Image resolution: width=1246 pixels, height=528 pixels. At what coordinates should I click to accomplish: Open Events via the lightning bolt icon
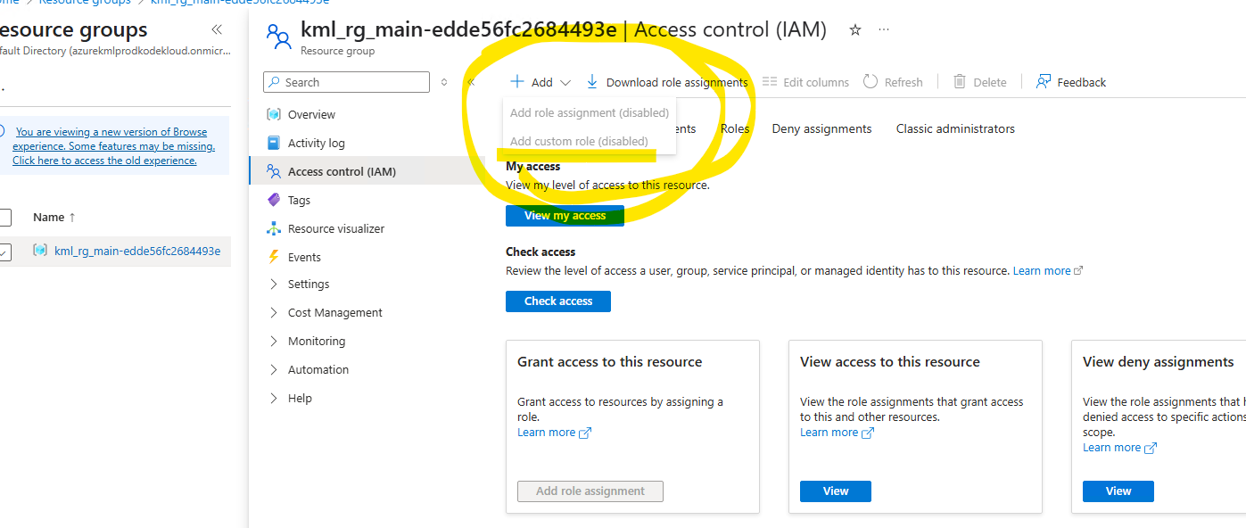[274, 257]
